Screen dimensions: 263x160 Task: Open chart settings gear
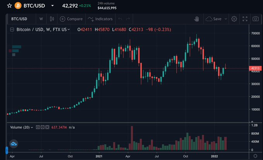[x=234, y=19]
